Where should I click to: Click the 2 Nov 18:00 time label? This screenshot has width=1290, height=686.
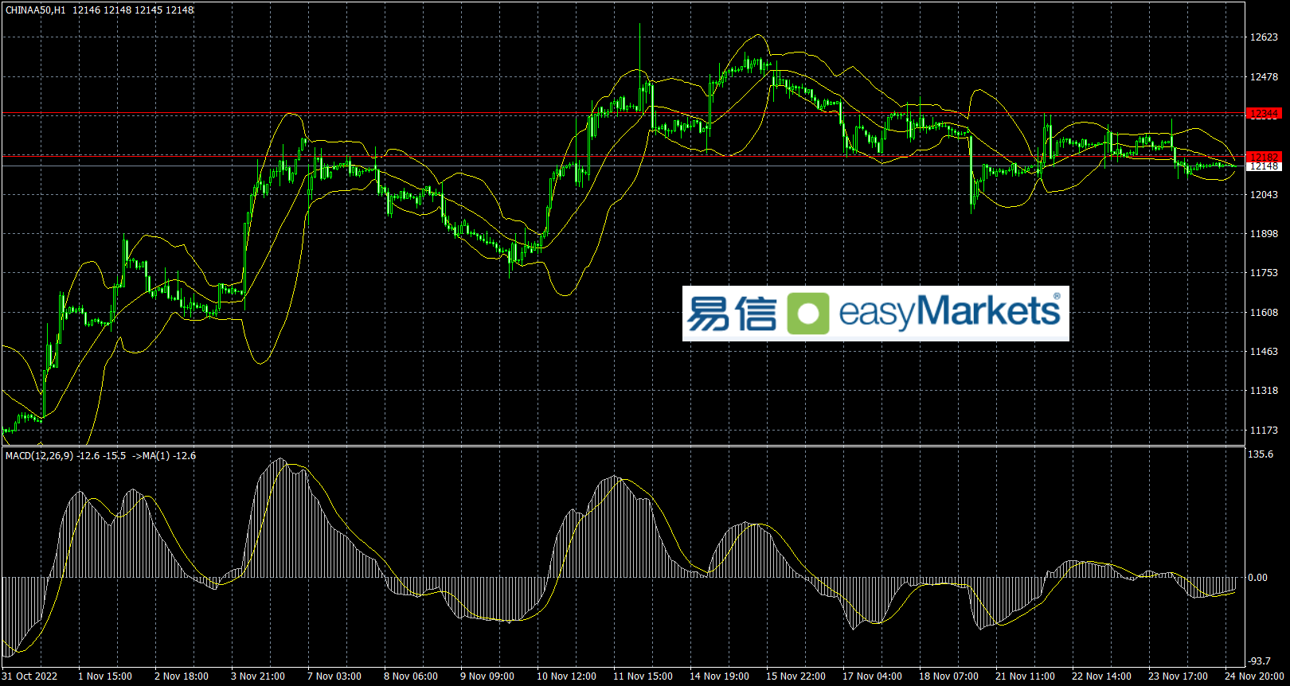pos(182,676)
